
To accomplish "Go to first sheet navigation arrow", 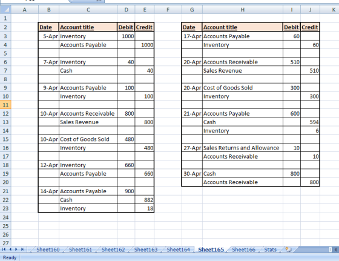I will pyautogui.click(x=4, y=249).
